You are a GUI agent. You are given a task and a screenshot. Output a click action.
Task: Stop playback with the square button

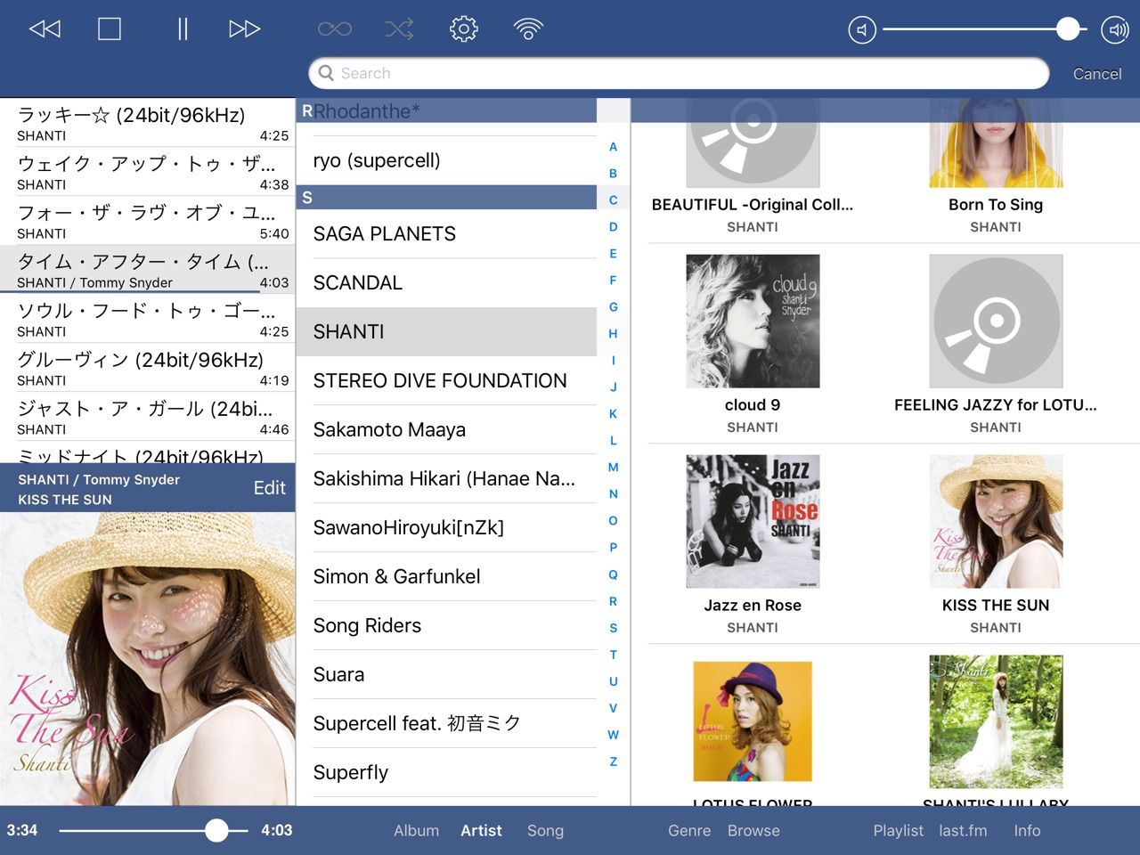pos(110,29)
